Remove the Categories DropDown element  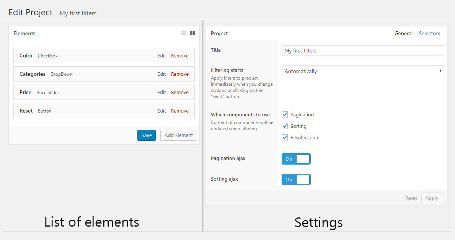[x=180, y=74]
